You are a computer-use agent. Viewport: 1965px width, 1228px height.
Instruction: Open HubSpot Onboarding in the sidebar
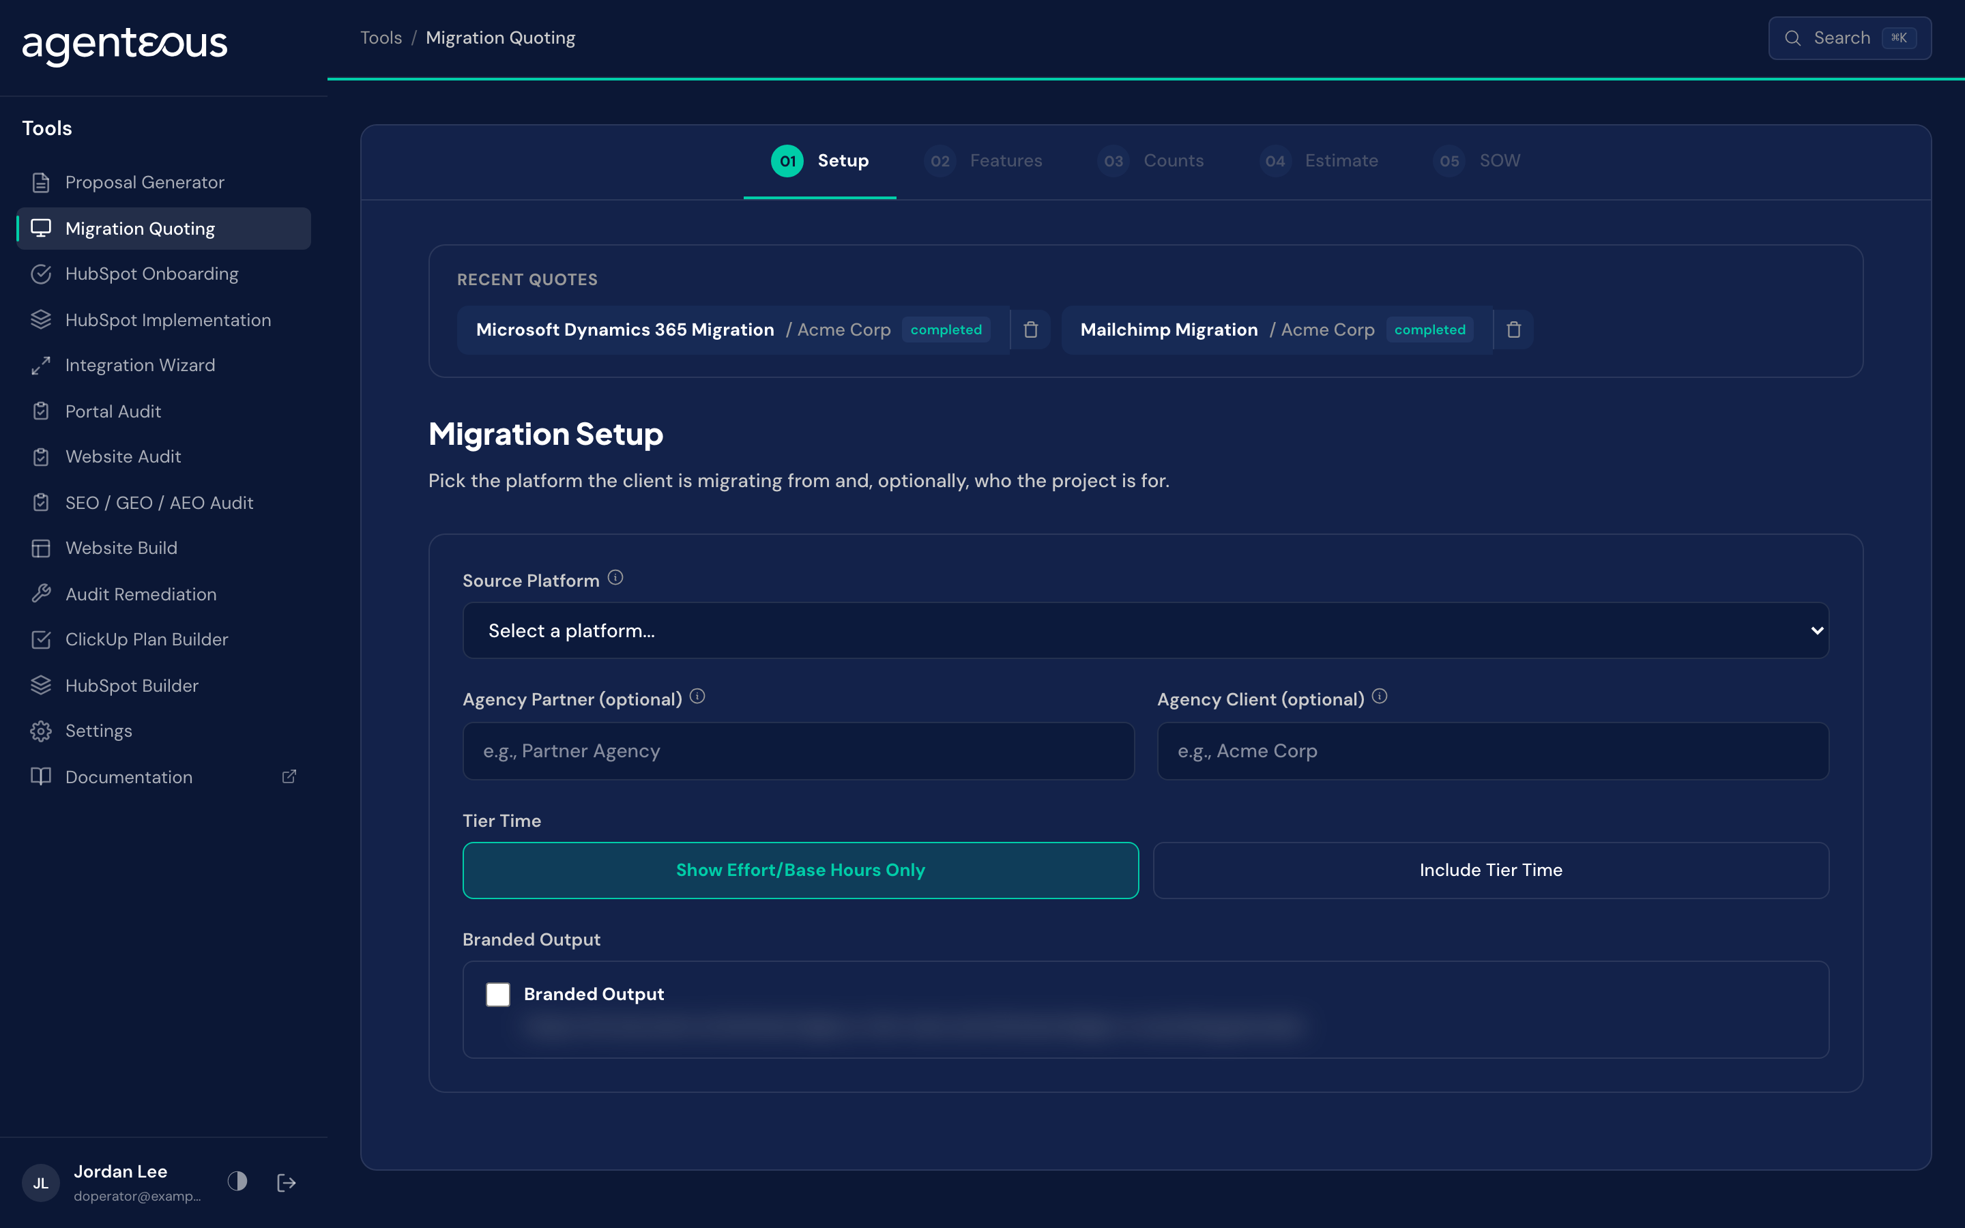coord(163,274)
